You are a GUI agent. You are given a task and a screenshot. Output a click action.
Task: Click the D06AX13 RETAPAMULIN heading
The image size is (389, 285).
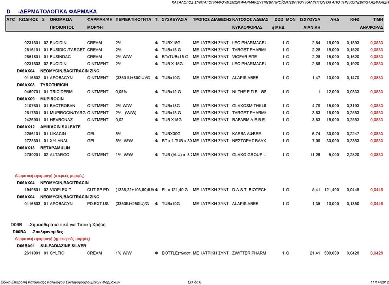[x=43, y=148]
